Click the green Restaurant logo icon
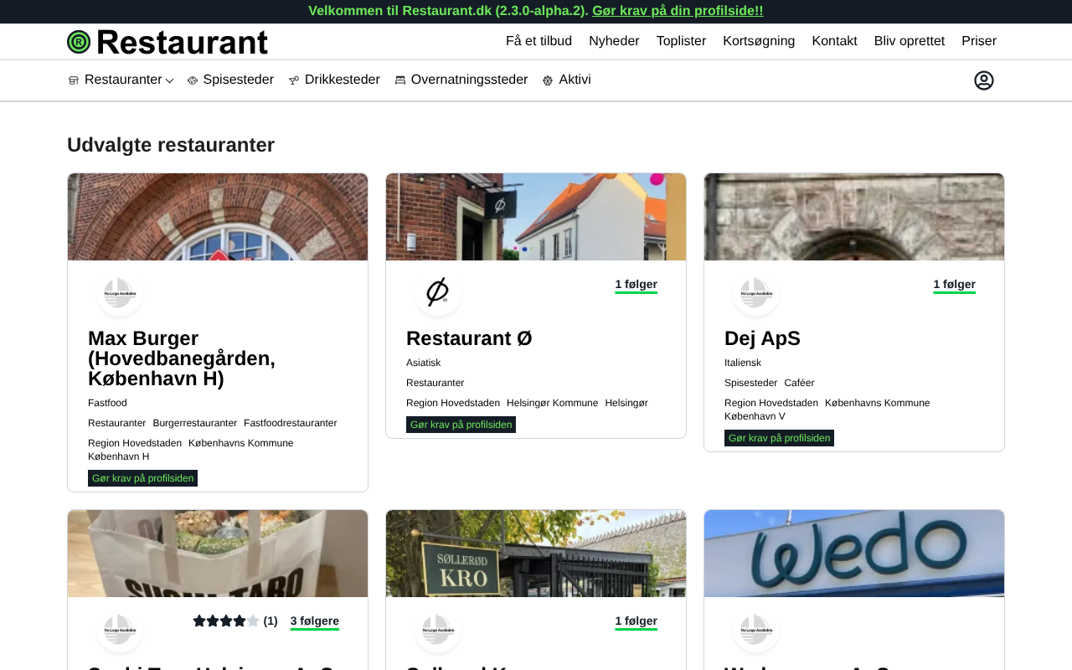This screenshot has height=670, width=1072. [x=79, y=42]
